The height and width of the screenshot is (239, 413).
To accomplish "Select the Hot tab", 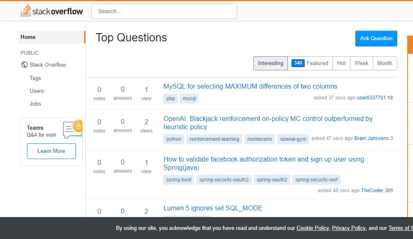I will [x=341, y=63].
